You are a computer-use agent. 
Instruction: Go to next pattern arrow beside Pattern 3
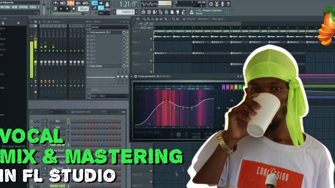[136, 12]
